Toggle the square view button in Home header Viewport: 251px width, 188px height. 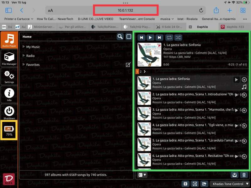(x=129, y=37)
